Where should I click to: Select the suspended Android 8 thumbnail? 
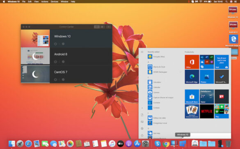35,56
